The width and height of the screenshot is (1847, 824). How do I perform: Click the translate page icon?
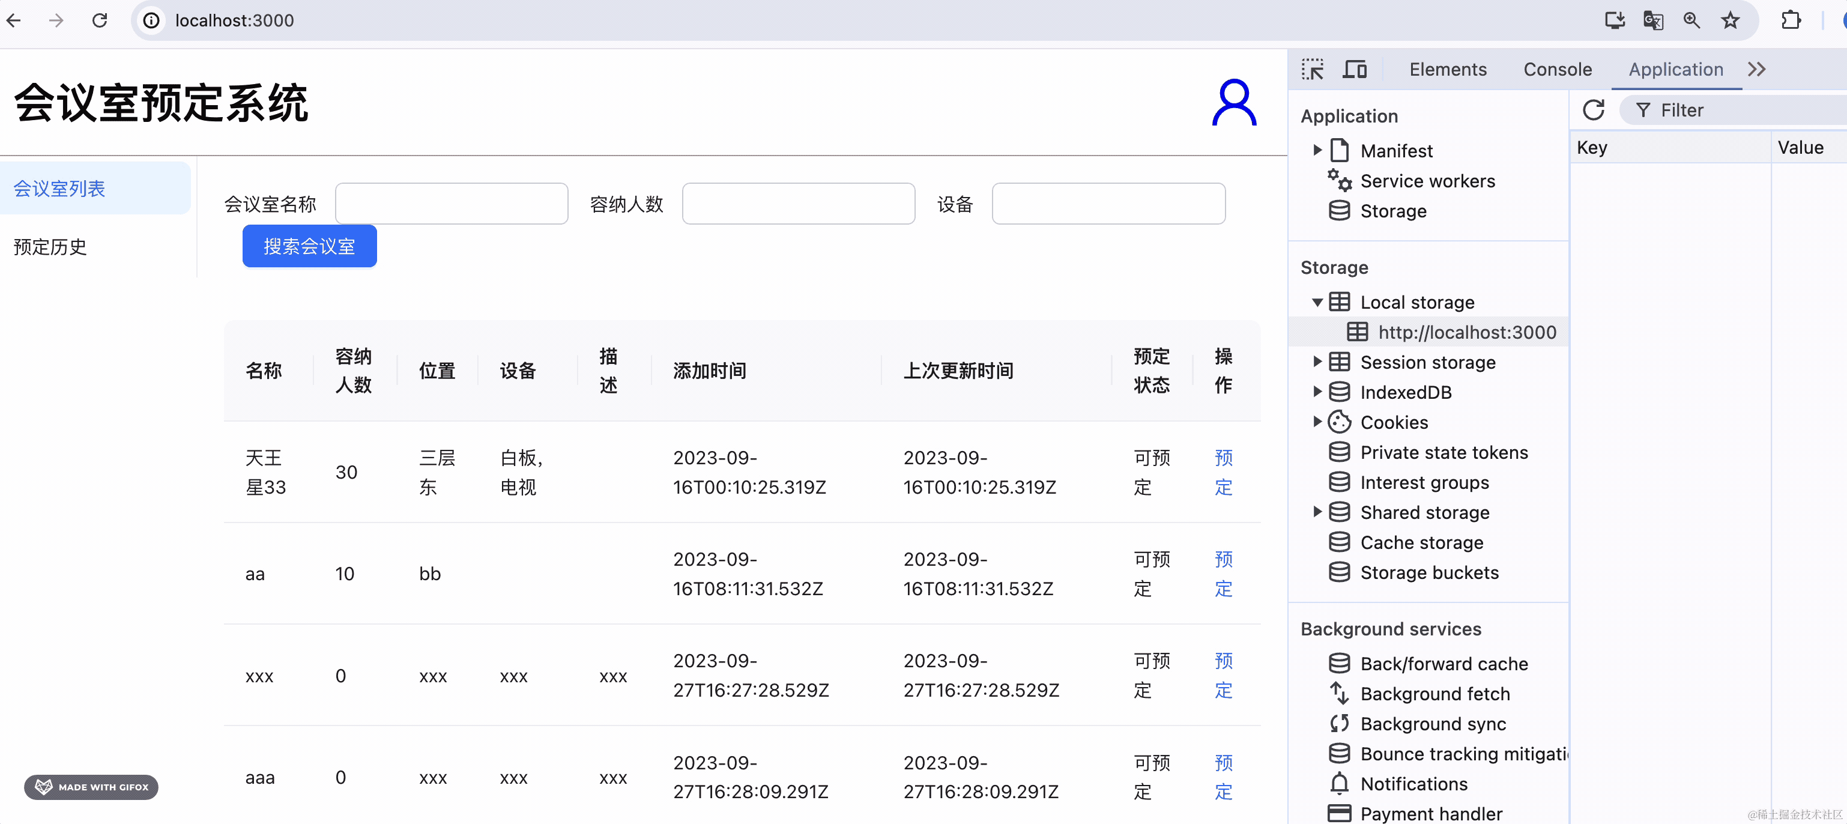point(1652,20)
